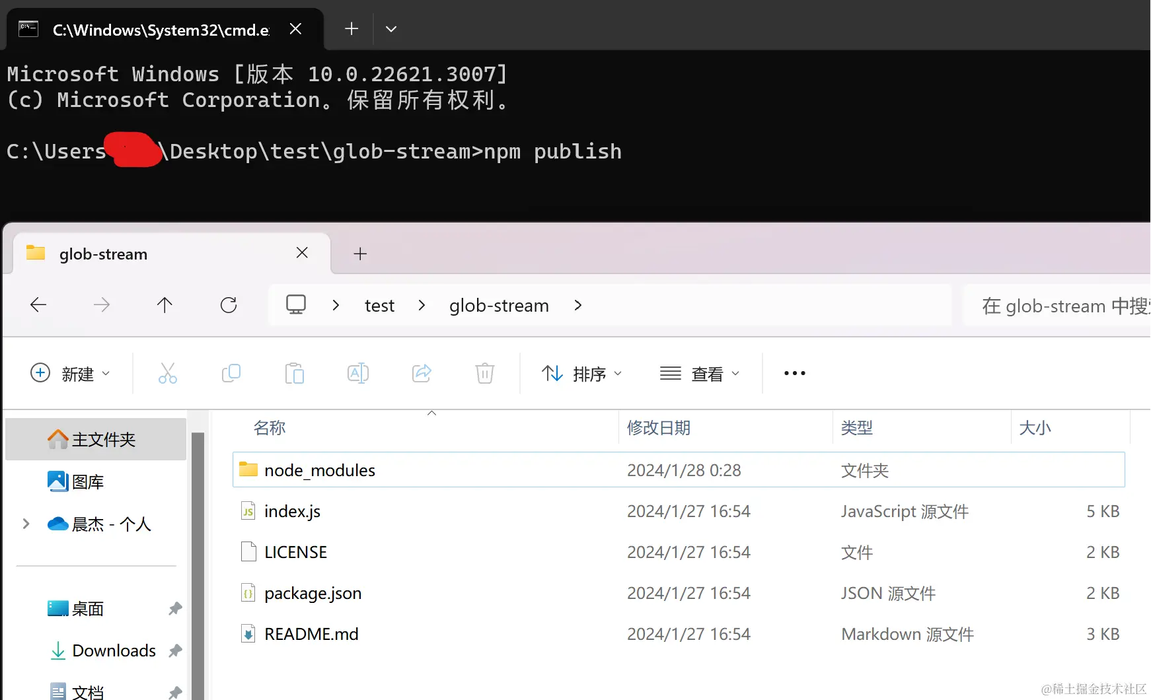Image resolution: width=1151 pixels, height=700 pixels.
Task: Select the node_modules folder icon
Action: (x=248, y=470)
